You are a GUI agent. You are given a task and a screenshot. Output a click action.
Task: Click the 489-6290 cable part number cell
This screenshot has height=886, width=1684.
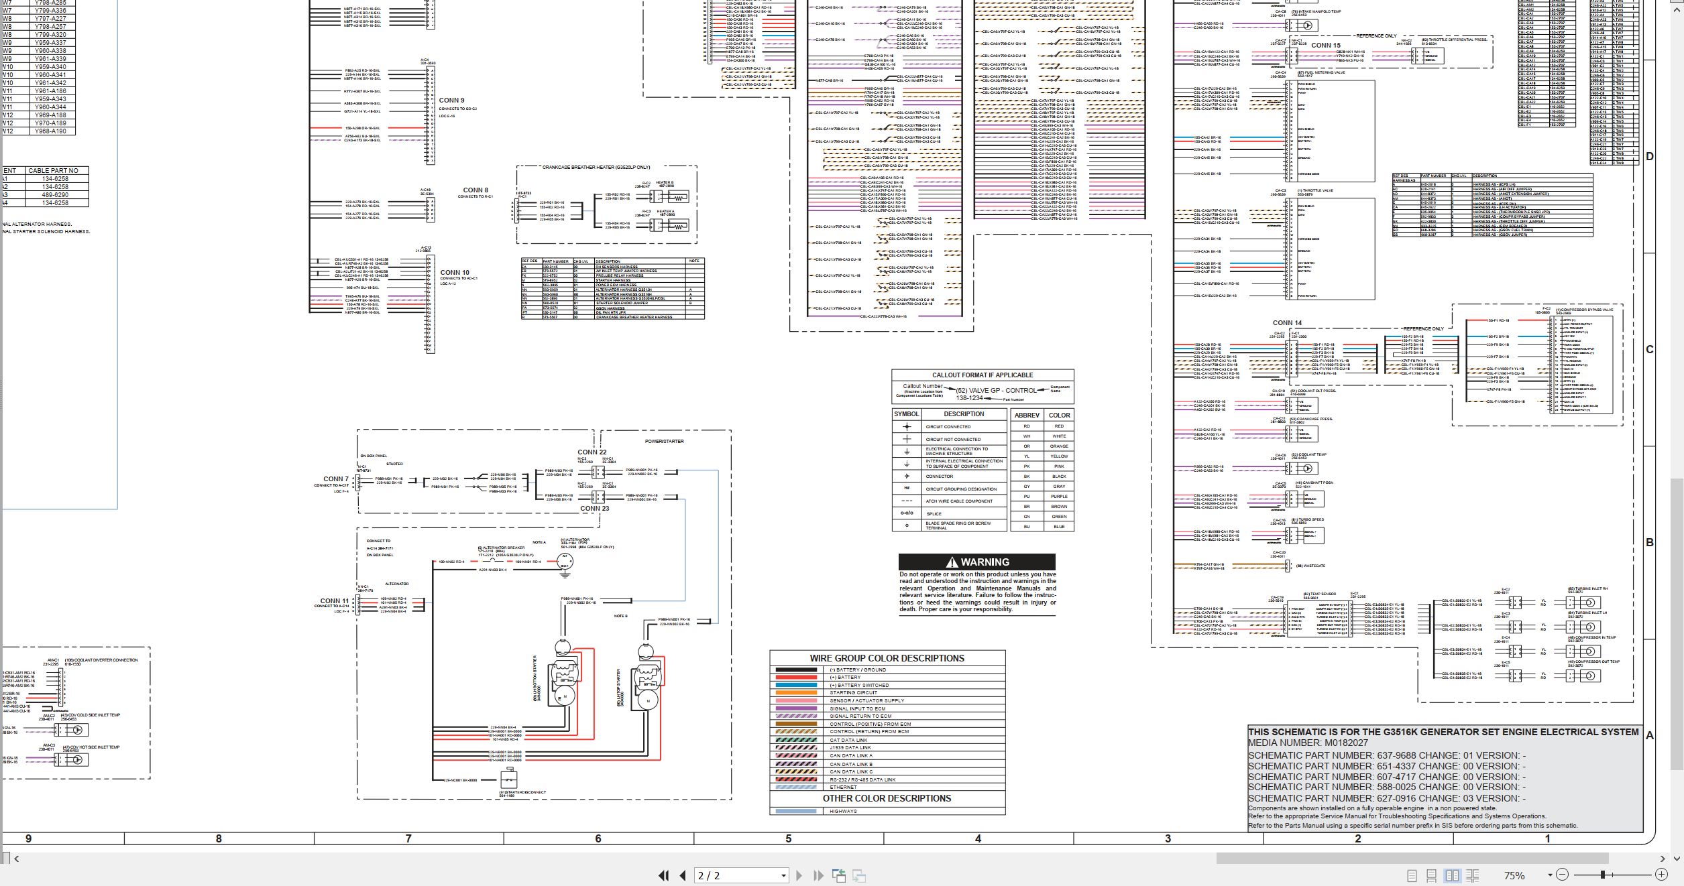click(x=55, y=195)
